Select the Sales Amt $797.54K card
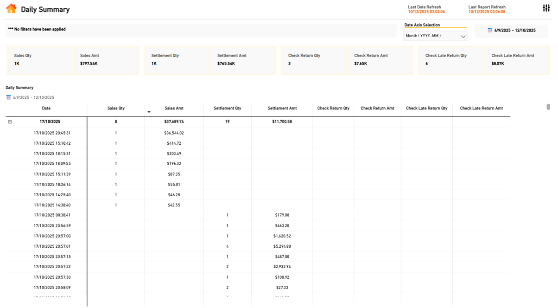Image resolution: width=558 pixels, height=308 pixels. tap(106, 60)
